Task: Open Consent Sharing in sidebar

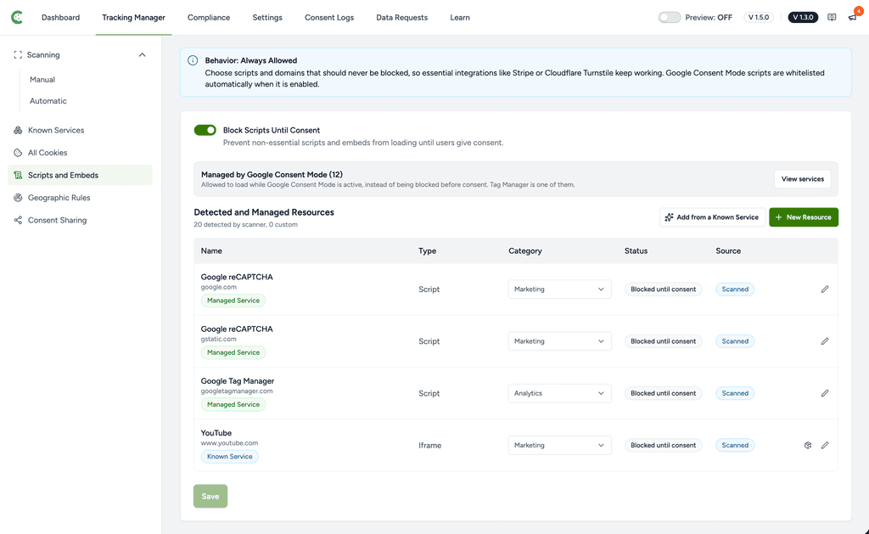Action: tap(80, 220)
